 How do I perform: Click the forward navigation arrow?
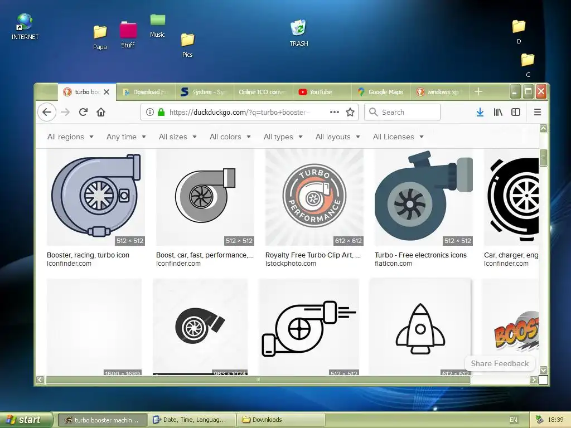(x=65, y=112)
